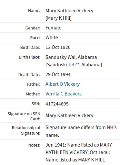The width and height of the screenshot is (120, 165).
Task: Click the Birth Place: field label
Action: tap(30, 57)
